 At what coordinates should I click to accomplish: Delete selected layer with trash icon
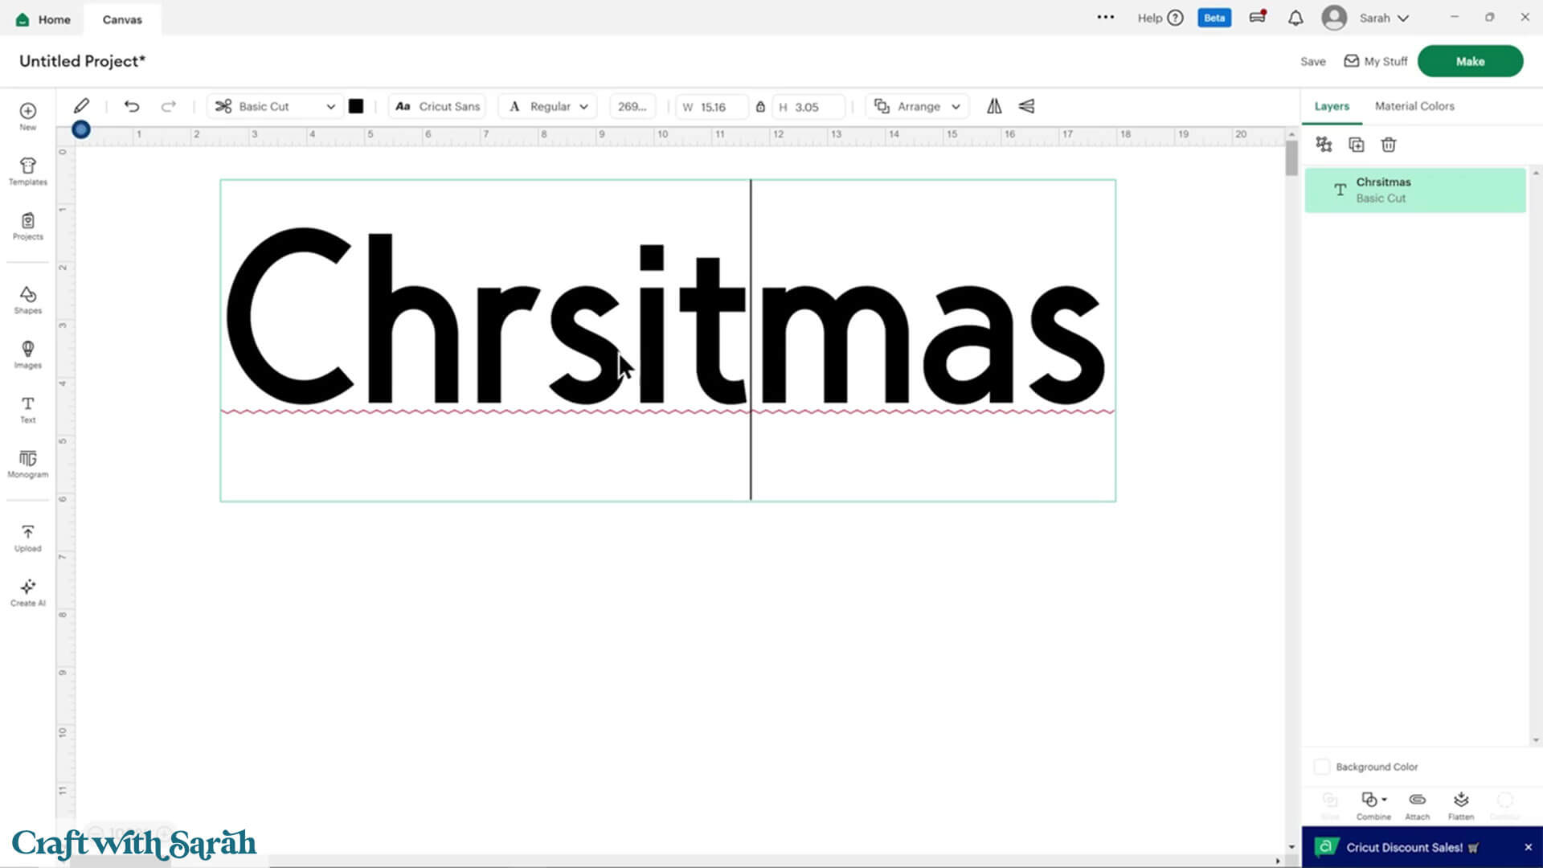(x=1388, y=145)
